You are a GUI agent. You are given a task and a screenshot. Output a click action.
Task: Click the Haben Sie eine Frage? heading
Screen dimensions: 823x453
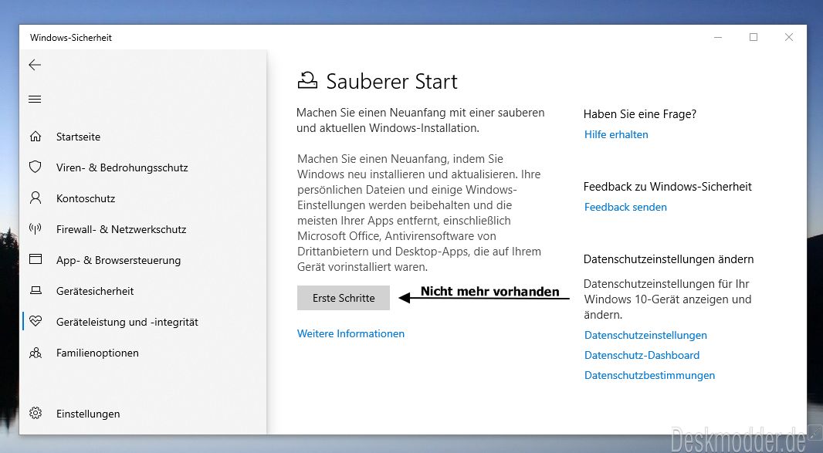640,114
